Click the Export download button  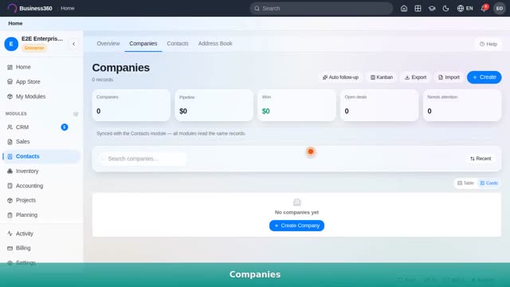tap(415, 77)
